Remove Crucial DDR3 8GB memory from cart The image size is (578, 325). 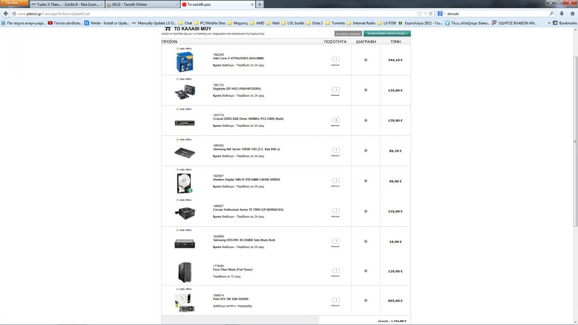click(x=366, y=120)
